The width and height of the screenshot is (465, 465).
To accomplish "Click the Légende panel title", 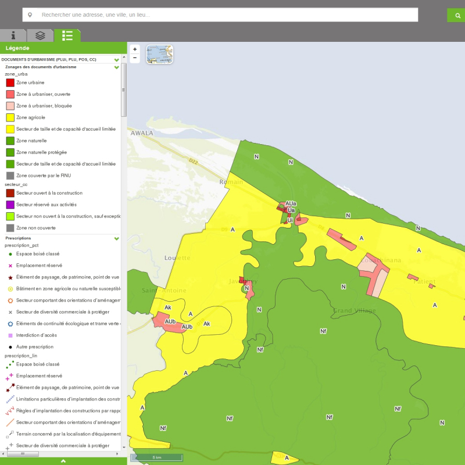I will pos(17,48).
